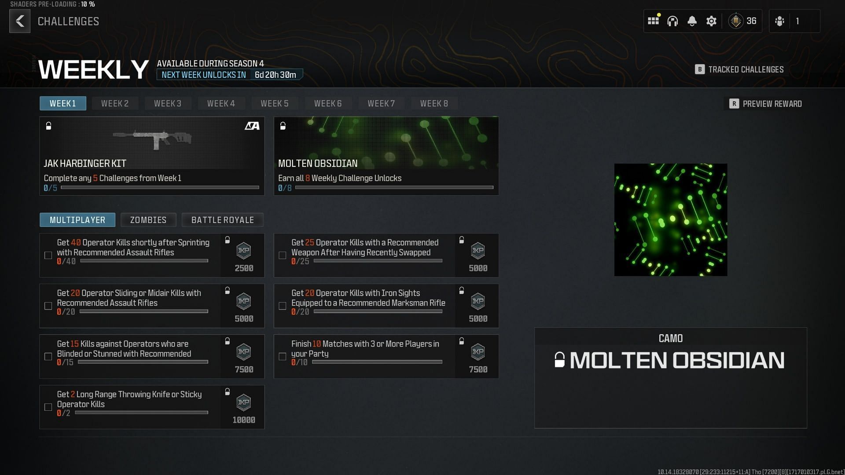Open the headset voice channel icon
Viewport: 845px width, 475px height.
(x=672, y=21)
